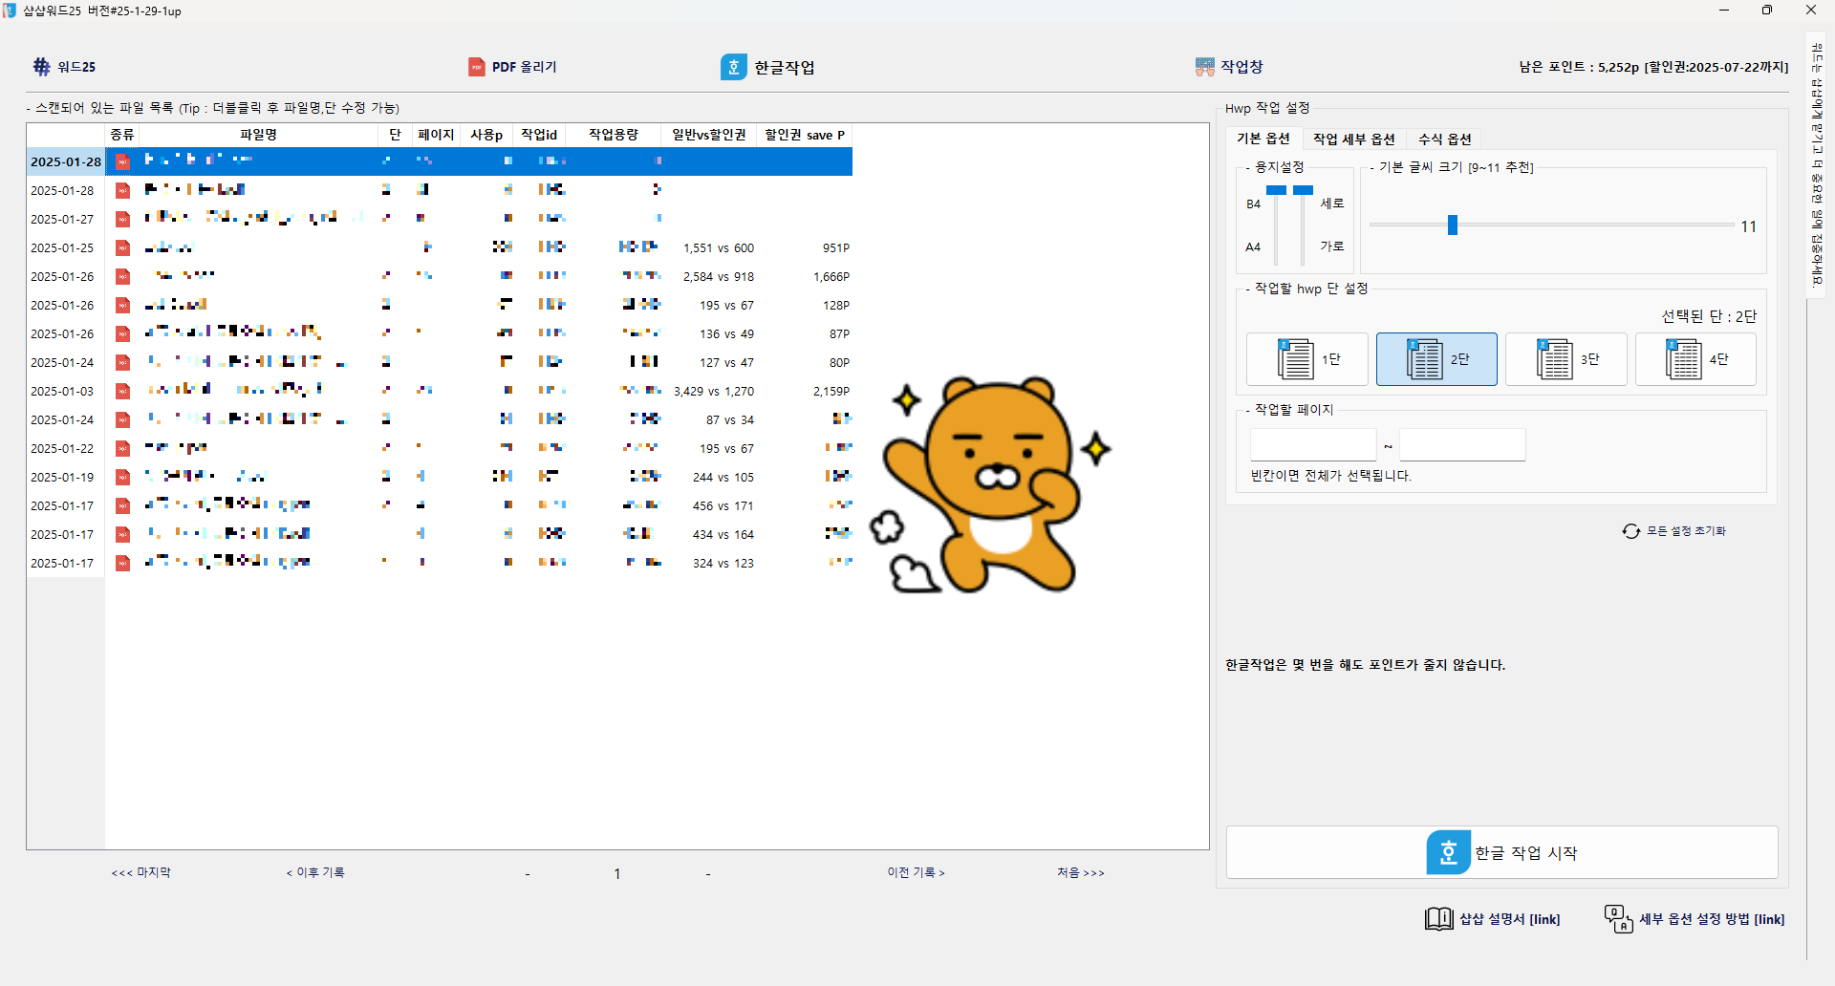Click the blue 한 icon on start button
This screenshot has height=986, width=1835.
pos(1448,852)
